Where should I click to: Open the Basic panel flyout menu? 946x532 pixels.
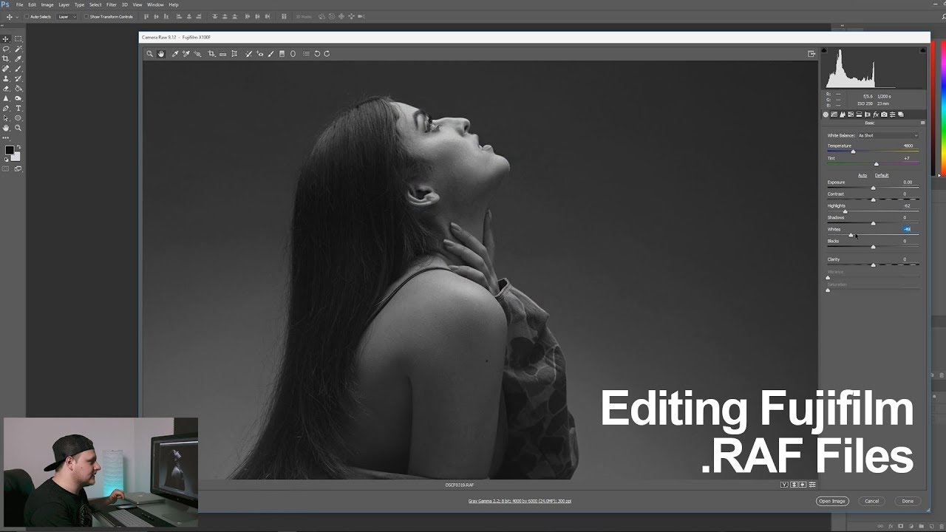coord(923,123)
